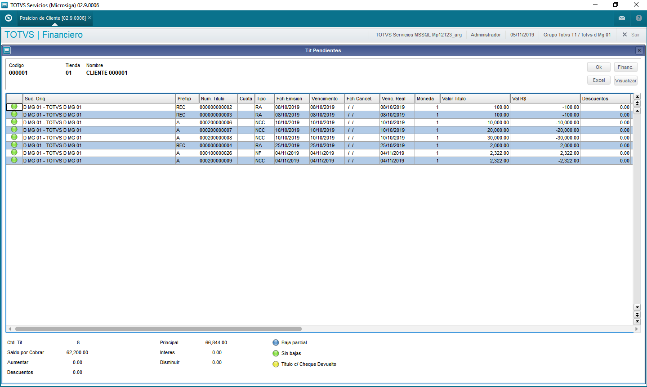Select title number 000000000002
647x387 pixels.
coord(218,107)
